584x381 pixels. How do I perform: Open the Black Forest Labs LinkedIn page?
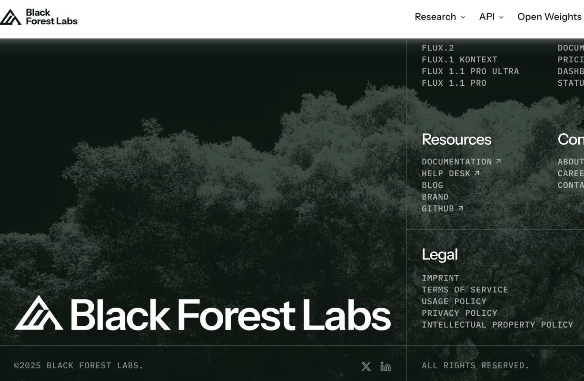click(385, 366)
